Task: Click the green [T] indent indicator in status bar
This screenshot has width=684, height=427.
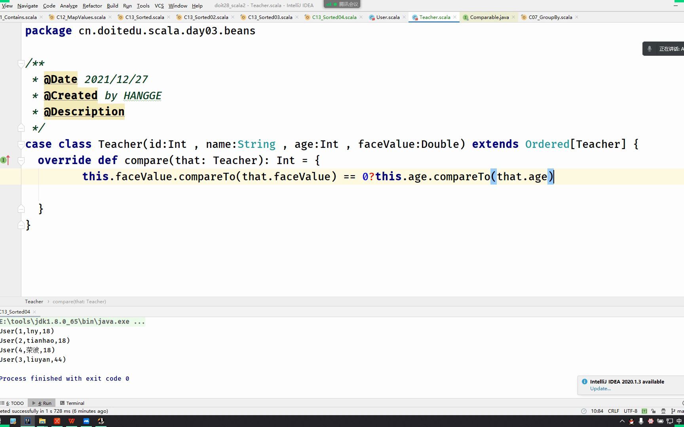Action: tap(644, 411)
